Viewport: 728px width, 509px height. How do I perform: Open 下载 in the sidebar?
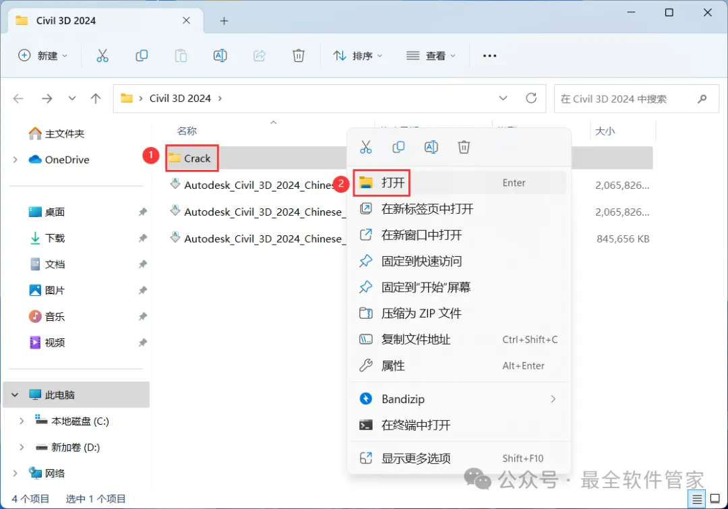47,238
